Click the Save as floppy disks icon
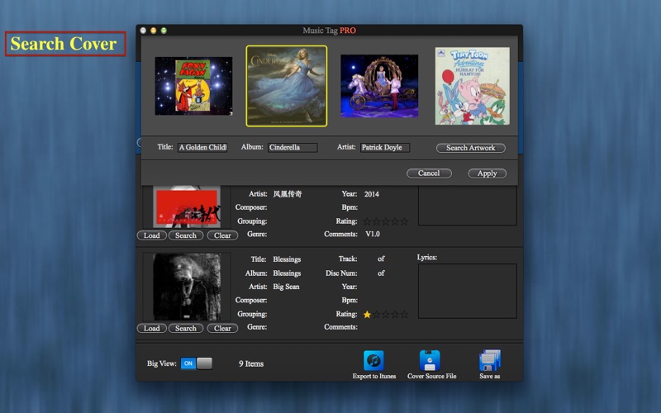The width and height of the screenshot is (661, 413). click(490, 361)
